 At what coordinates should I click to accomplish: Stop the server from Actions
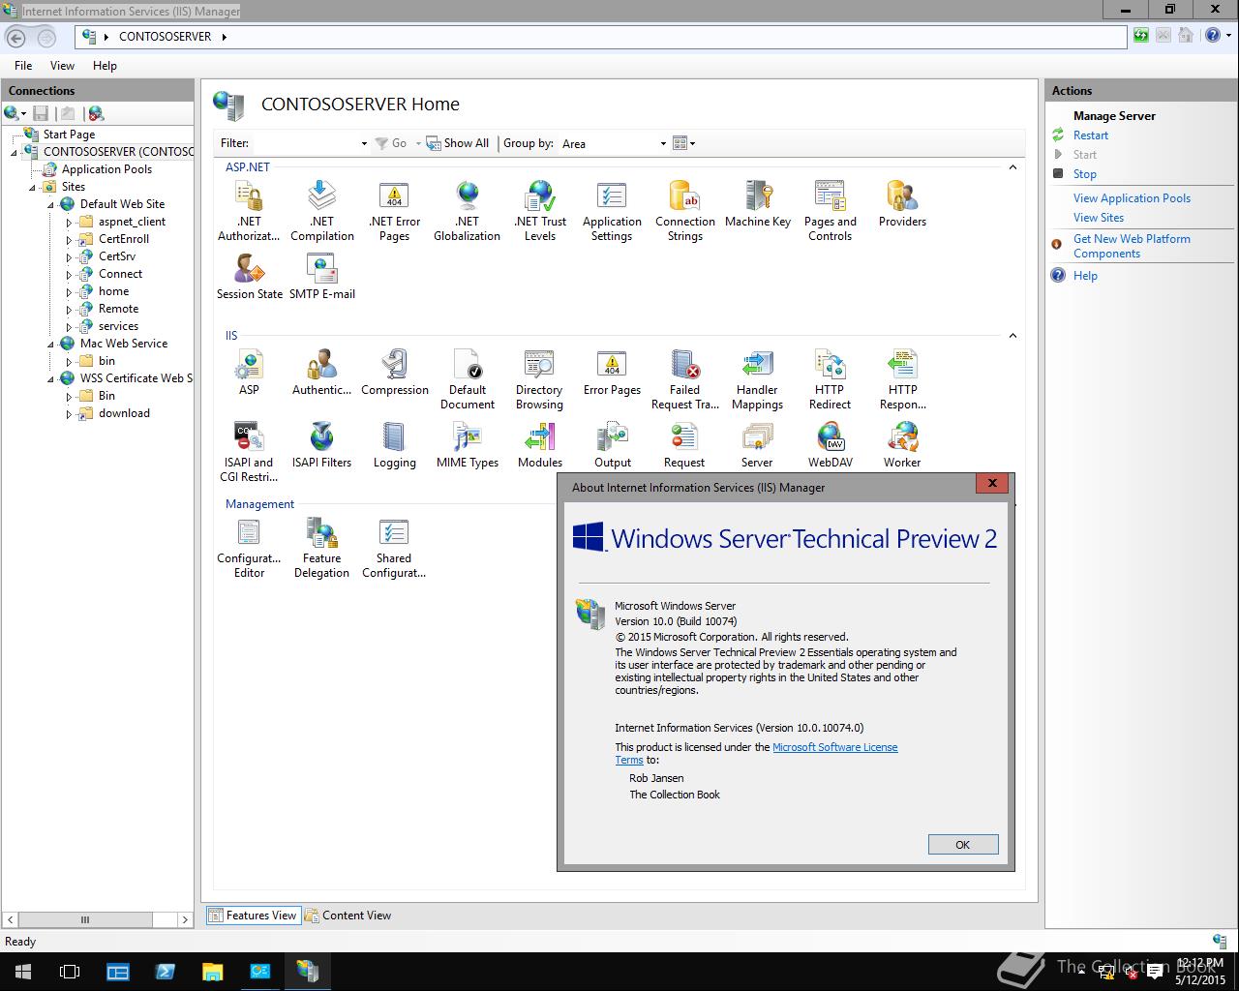pyautogui.click(x=1085, y=174)
